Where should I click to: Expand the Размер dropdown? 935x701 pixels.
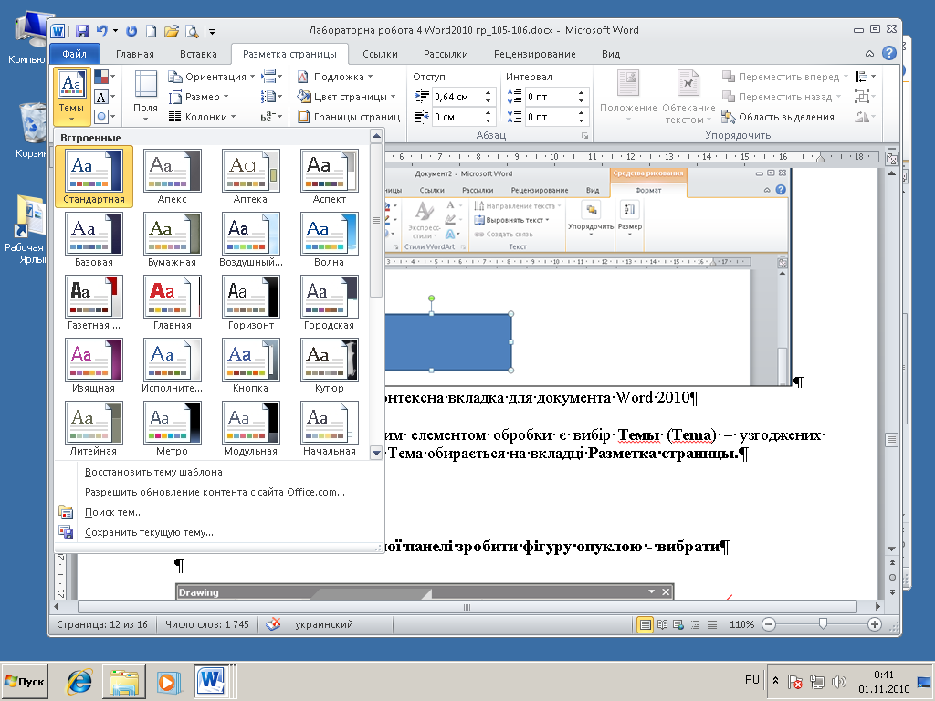[x=198, y=97]
